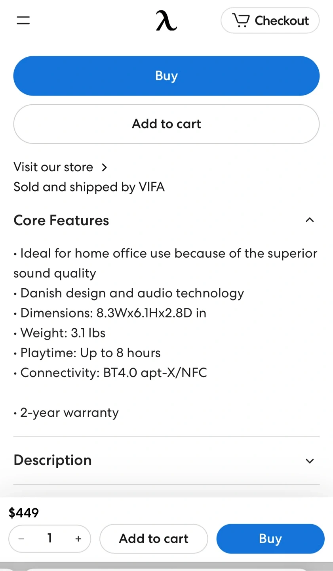
Task: Open the Description section heading
Action: (x=53, y=460)
